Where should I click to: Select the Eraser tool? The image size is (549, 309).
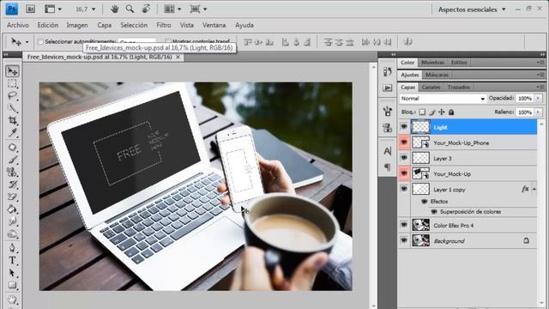pyautogui.click(x=12, y=197)
